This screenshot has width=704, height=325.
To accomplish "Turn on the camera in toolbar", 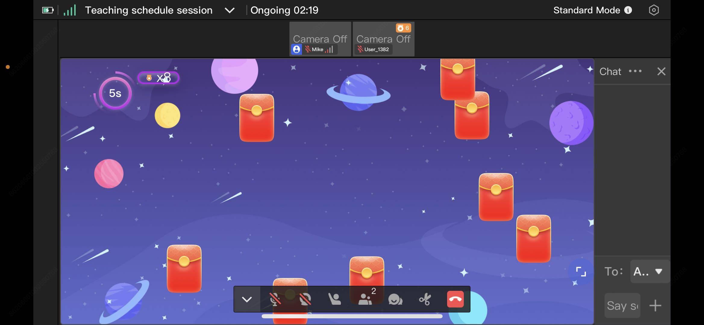I will (305, 299).
